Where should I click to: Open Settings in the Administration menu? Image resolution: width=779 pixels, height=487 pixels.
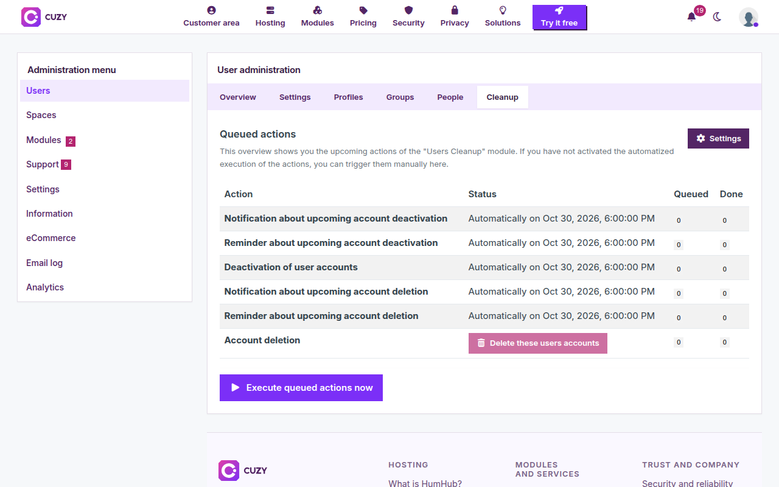click(105, 189)
